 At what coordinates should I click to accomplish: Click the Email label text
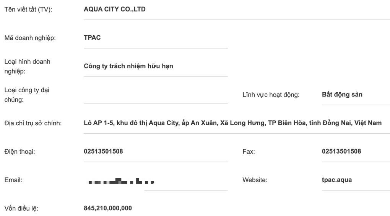[x=13, y=180]
